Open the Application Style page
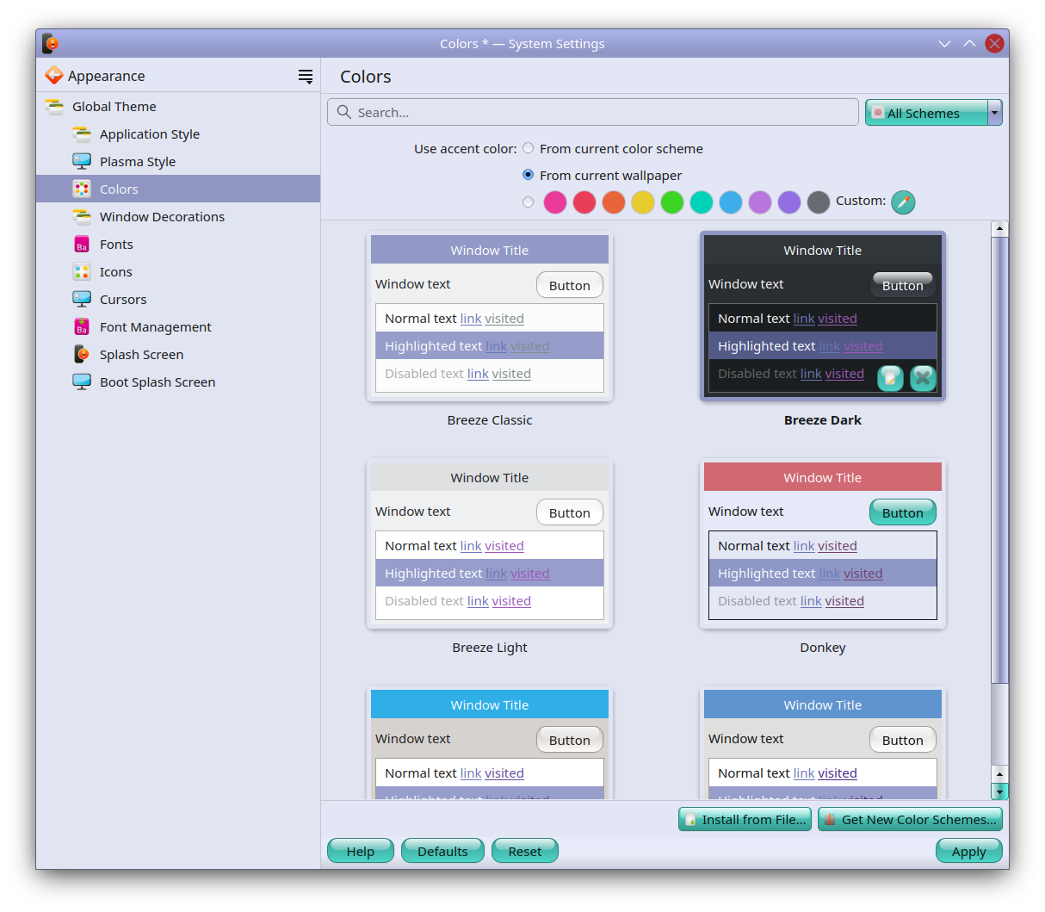The height and width of the screenshot is (912, 1045). tap(178, 134)
